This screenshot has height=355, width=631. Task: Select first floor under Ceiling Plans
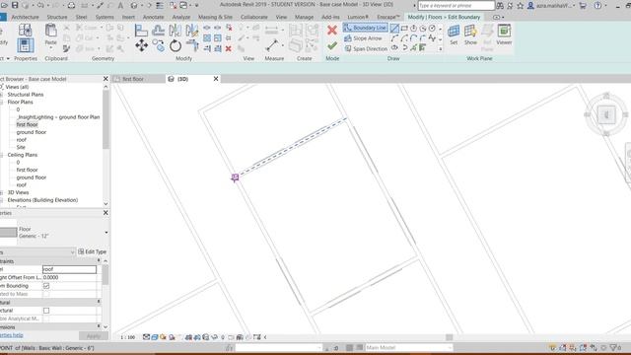[x=27, y=170]
